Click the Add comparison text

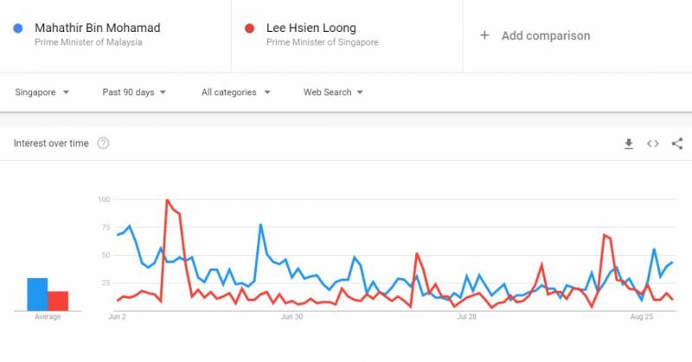tap(546, 35)
